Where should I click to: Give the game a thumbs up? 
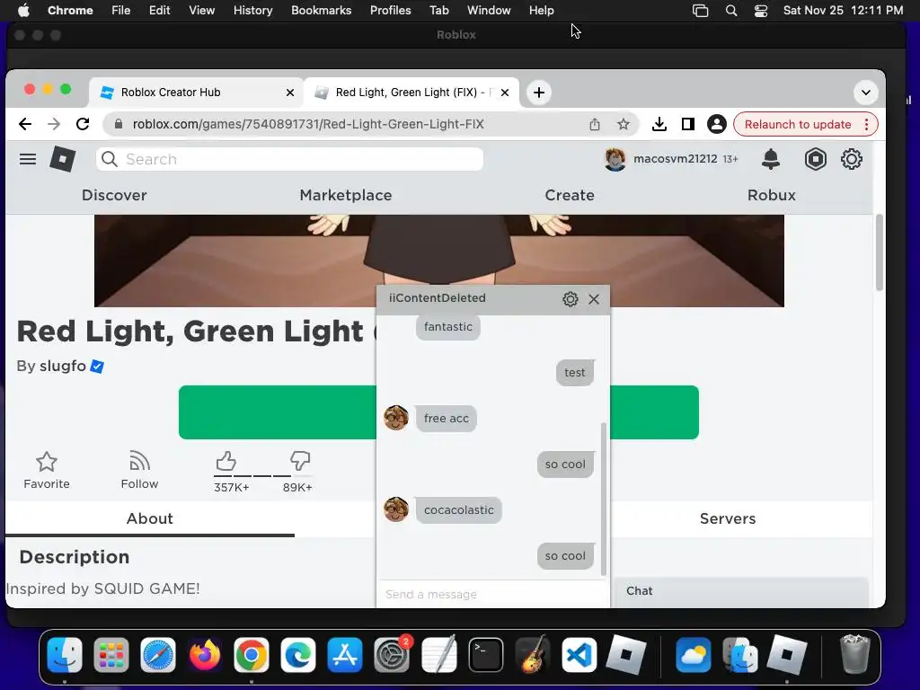pyautogui.click(x=226, y=461)
